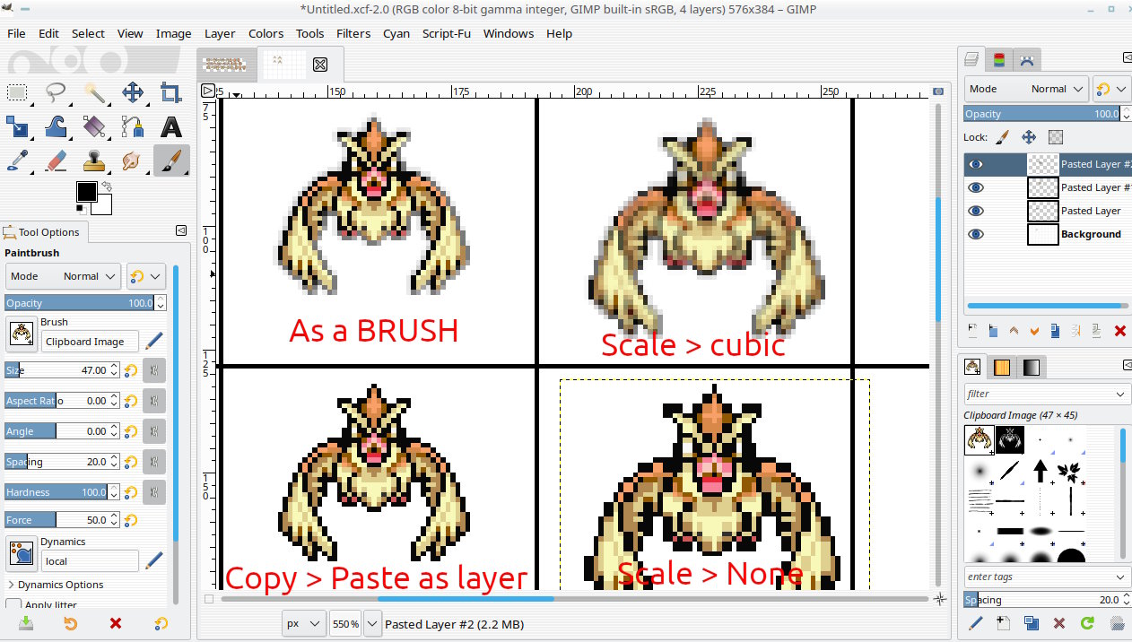The width and height of the screenshot is (1132, 642).
Task: Open Paintbrush Mode dropdown in Tool Options
Action: (63, 276)
